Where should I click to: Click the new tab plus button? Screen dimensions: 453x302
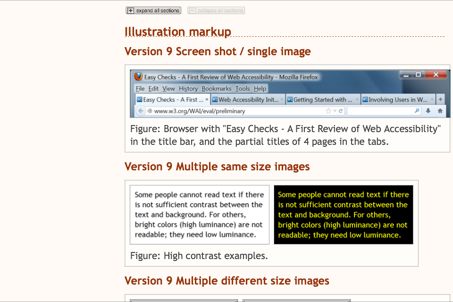tap(440, 100)
